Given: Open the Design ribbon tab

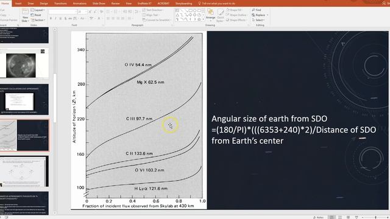Looking at the screenshot, I should point(44,4).
